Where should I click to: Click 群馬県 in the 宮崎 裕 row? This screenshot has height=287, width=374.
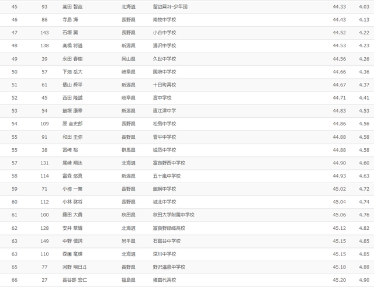[x=129, y=150]
